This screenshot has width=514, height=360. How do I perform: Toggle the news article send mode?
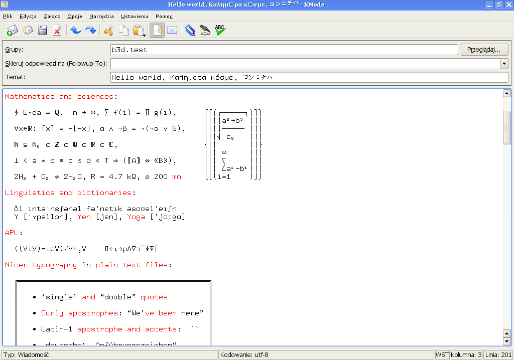tap(157, 30)
